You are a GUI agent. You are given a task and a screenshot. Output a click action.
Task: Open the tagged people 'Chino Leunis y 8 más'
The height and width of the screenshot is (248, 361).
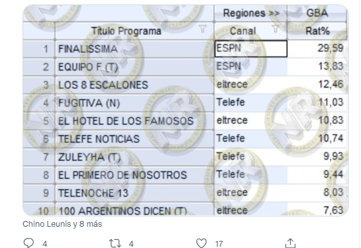[x=62, y=224]
